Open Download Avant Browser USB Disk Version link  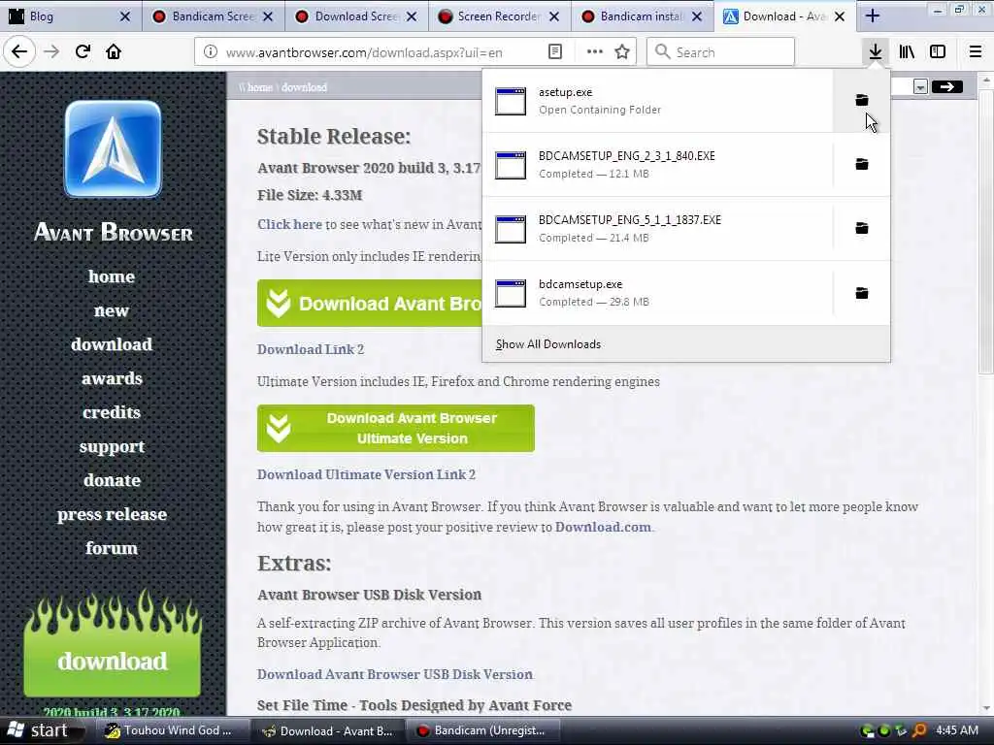point(395,674)
